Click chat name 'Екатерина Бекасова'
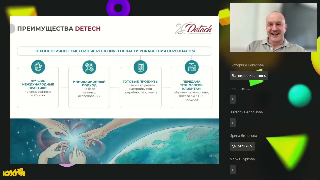 click(x=247, y=65)
